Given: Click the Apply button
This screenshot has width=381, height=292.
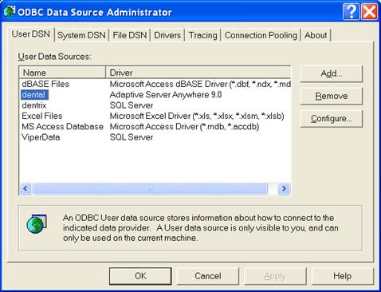Looking at the screenshot, I should click(x=275, y=276).
